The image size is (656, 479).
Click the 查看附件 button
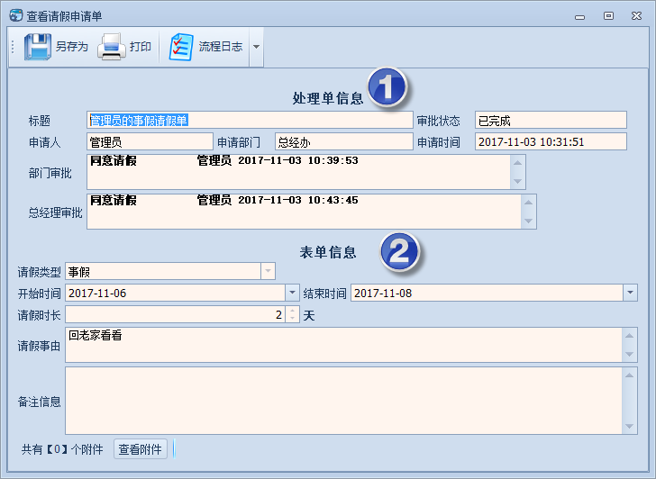(141, 449)
